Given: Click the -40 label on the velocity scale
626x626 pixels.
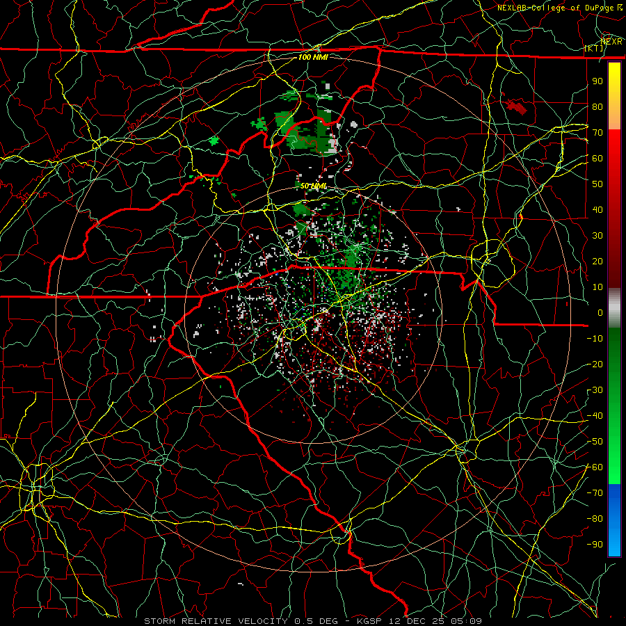Looking at the screenshot, I should [595, 416].
